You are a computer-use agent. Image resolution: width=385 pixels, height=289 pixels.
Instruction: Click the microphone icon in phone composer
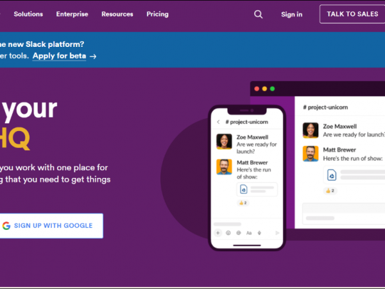(259, 233)
